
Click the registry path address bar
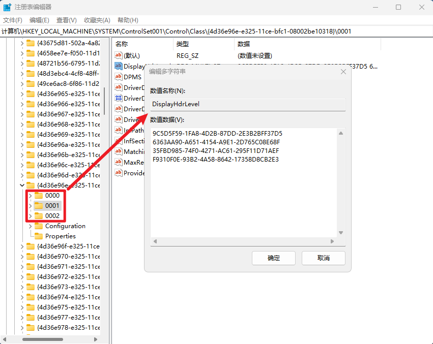click(x=216, y=31)
